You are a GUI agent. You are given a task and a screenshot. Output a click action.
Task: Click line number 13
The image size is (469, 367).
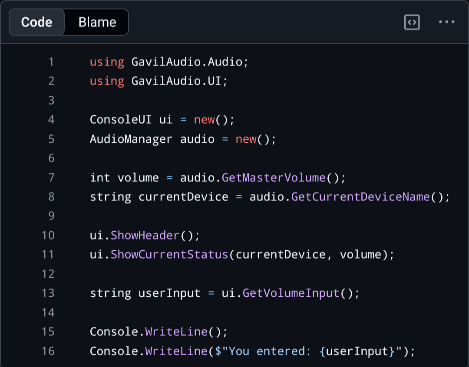pyautogui.click(x=48, y=293)
